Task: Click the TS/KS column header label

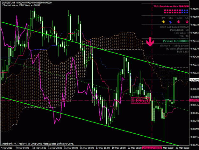Action: (179, 18)
